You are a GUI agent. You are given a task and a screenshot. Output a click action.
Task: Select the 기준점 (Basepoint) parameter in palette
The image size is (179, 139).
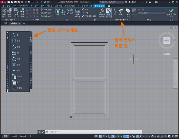17,88
